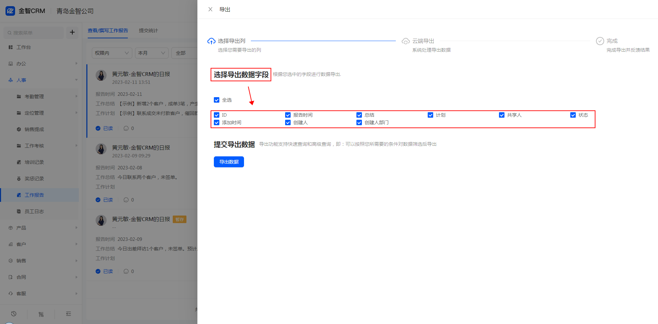Expand the 产品 menu arrow

76,228
